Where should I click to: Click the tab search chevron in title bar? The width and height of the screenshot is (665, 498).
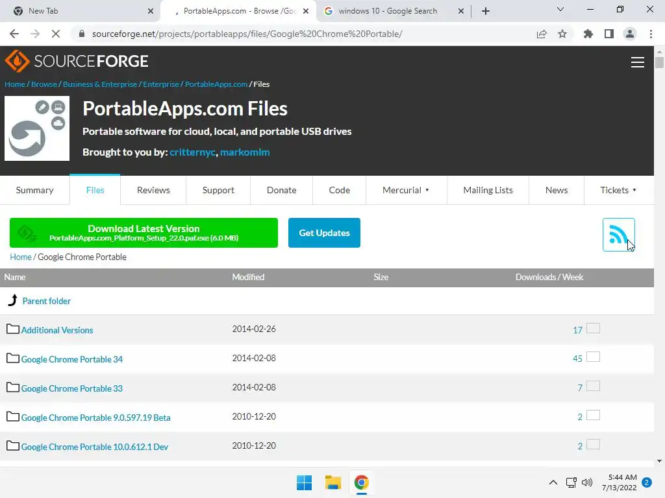[560, 9]
